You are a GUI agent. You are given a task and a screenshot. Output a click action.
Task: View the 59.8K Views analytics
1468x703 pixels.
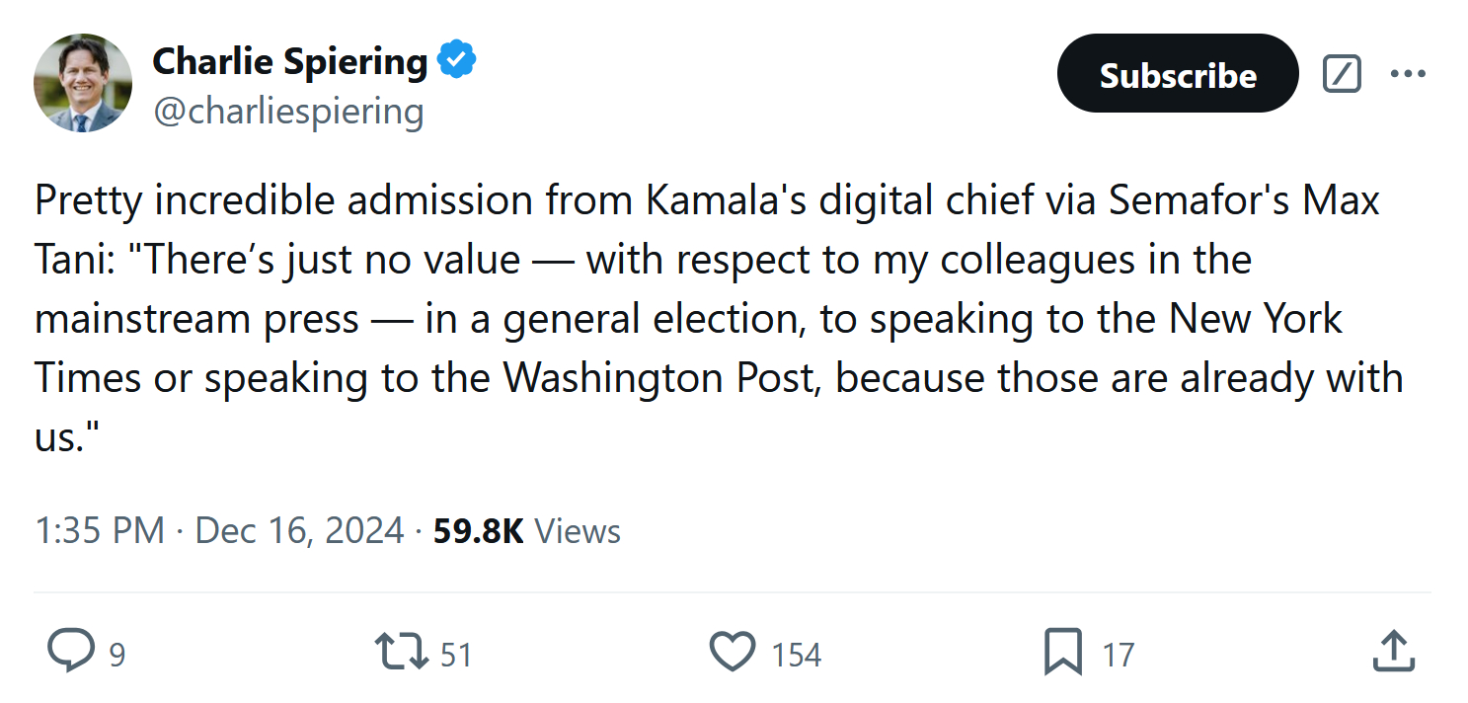pos(527,531)
